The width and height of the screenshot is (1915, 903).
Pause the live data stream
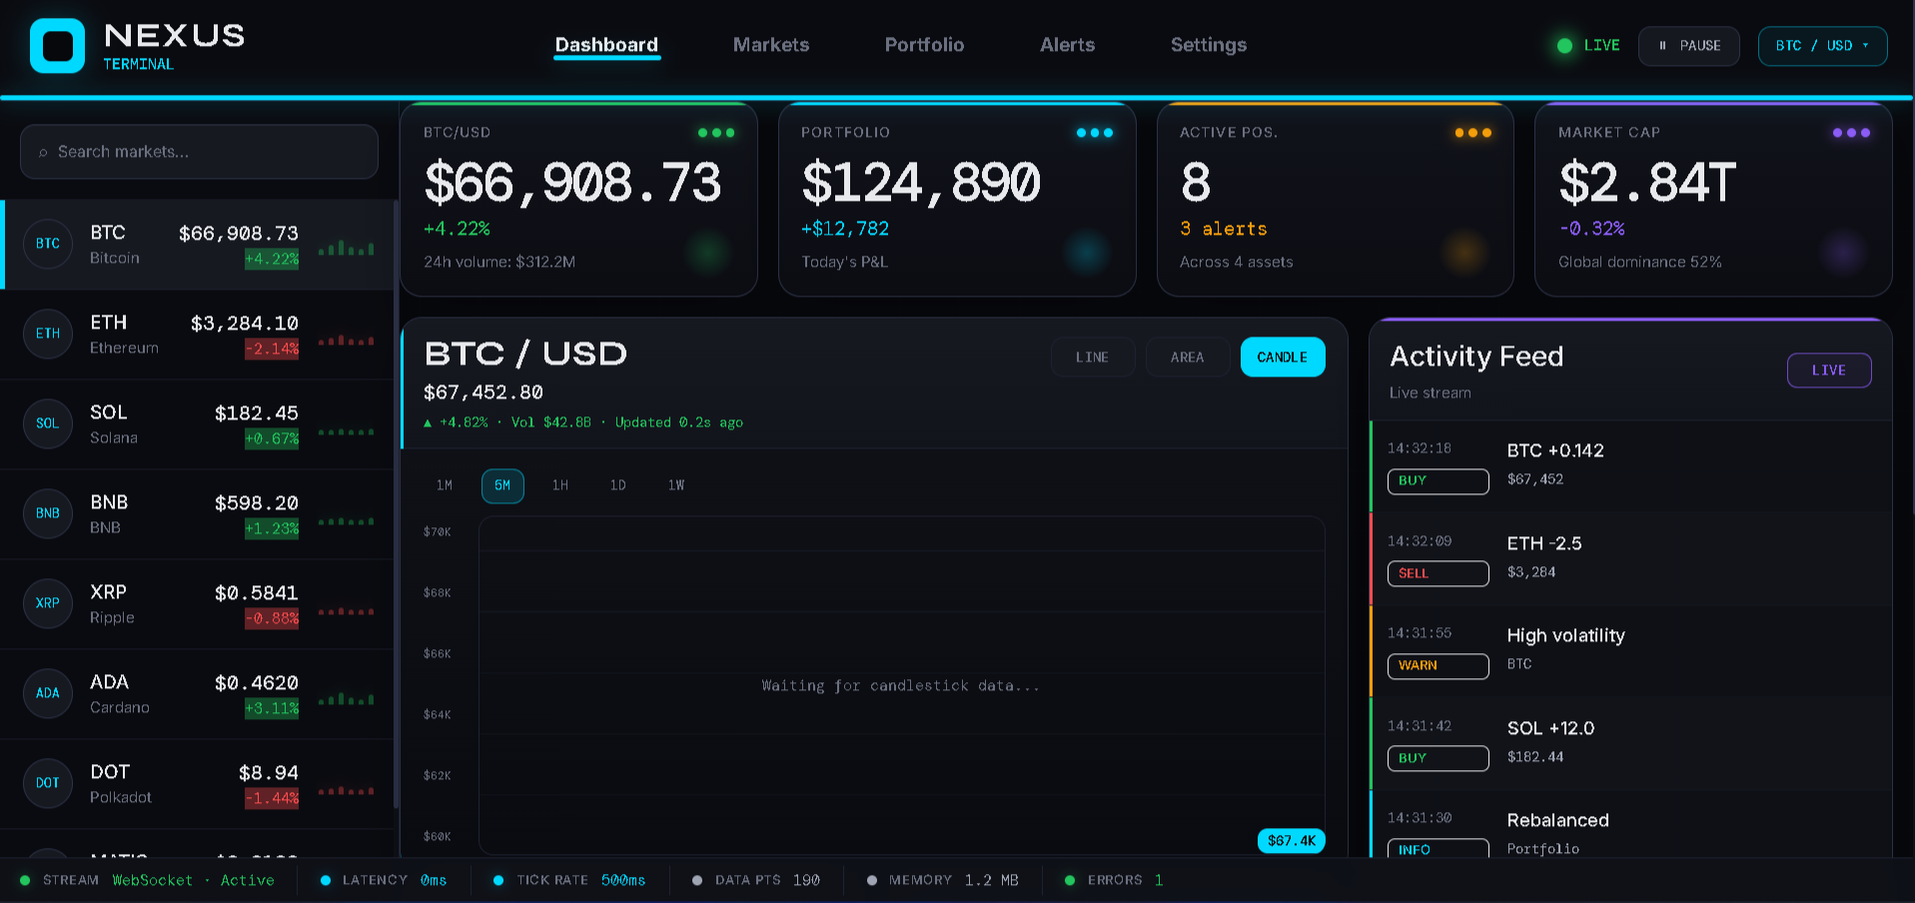tap(1689, 46)
